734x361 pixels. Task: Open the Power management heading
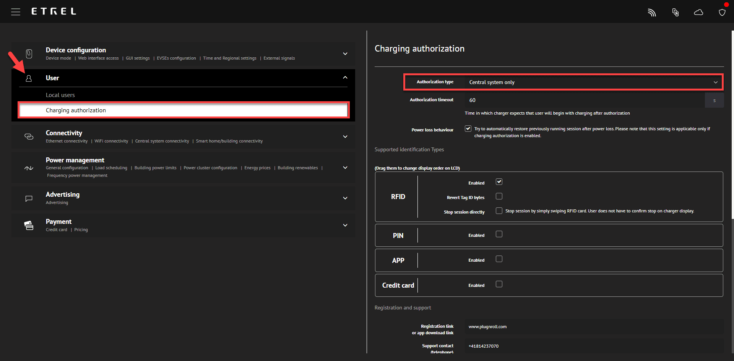[75, 160]
